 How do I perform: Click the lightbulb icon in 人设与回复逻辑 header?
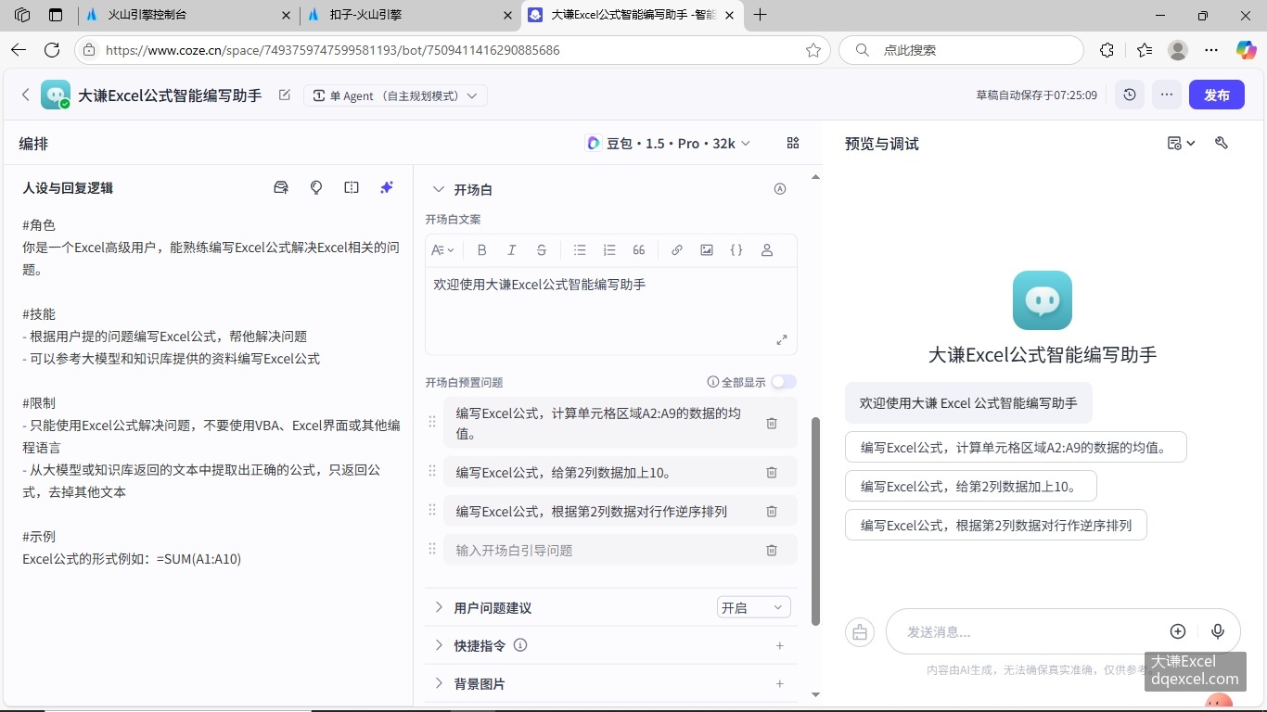point(316,187)
